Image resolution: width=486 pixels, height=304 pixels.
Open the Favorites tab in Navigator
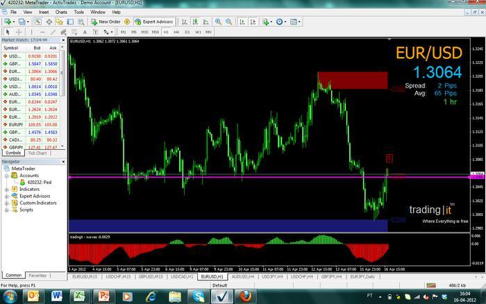(37, 275)
